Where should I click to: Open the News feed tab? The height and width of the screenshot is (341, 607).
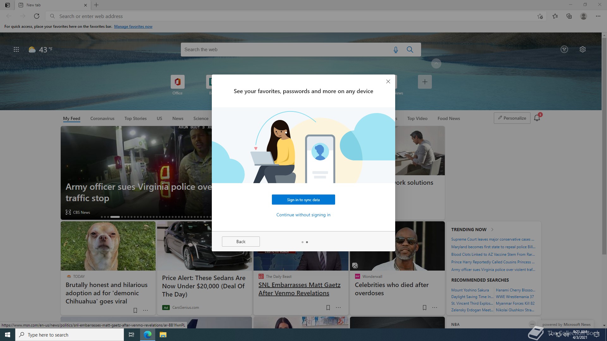178,118
